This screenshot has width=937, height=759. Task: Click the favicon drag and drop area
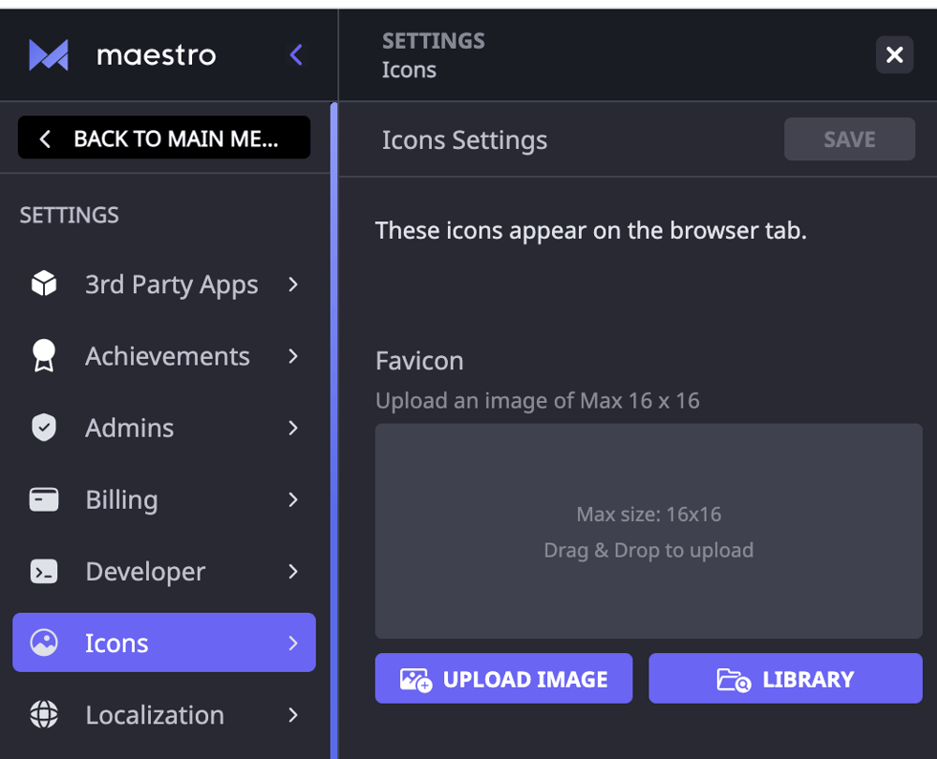(648, 531)
